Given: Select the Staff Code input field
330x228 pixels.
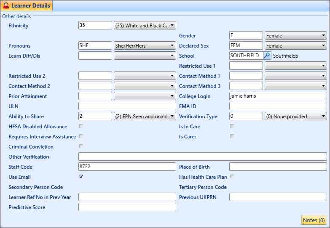Looking at the screenshot, I should [127, 167].
